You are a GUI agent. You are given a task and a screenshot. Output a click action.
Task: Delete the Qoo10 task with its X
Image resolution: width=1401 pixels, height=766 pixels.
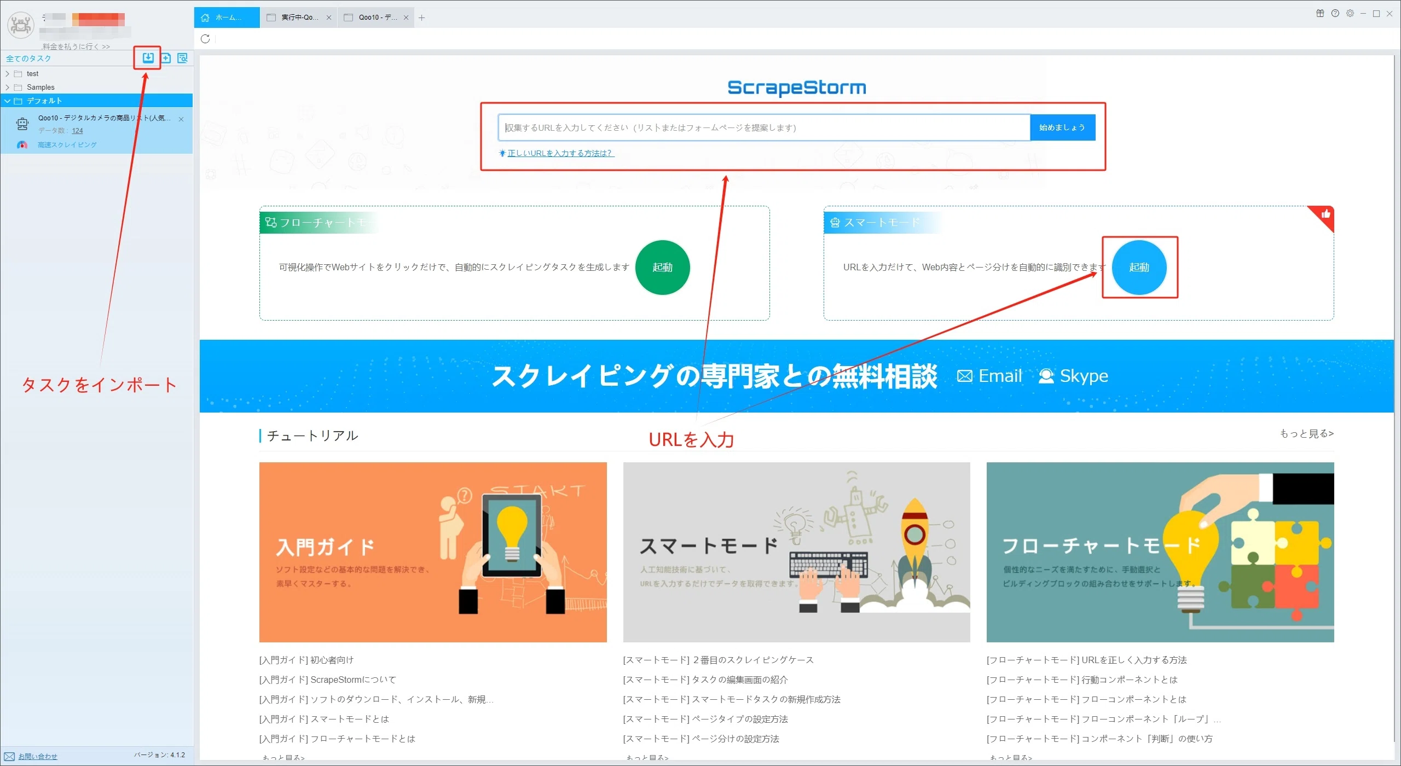[181, 119]
